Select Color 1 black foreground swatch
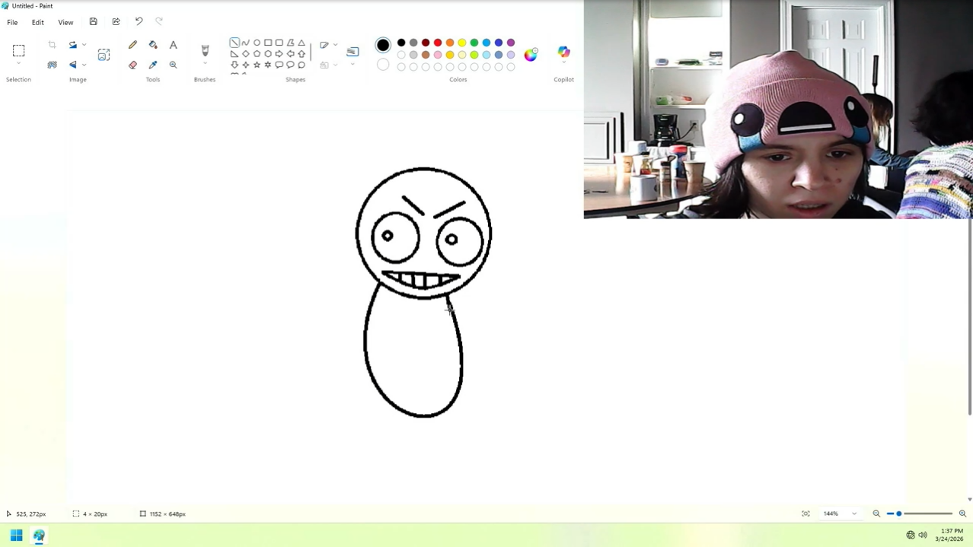This screenshot has width=973, height=547. pyautogui.click(x=383, y=45)
